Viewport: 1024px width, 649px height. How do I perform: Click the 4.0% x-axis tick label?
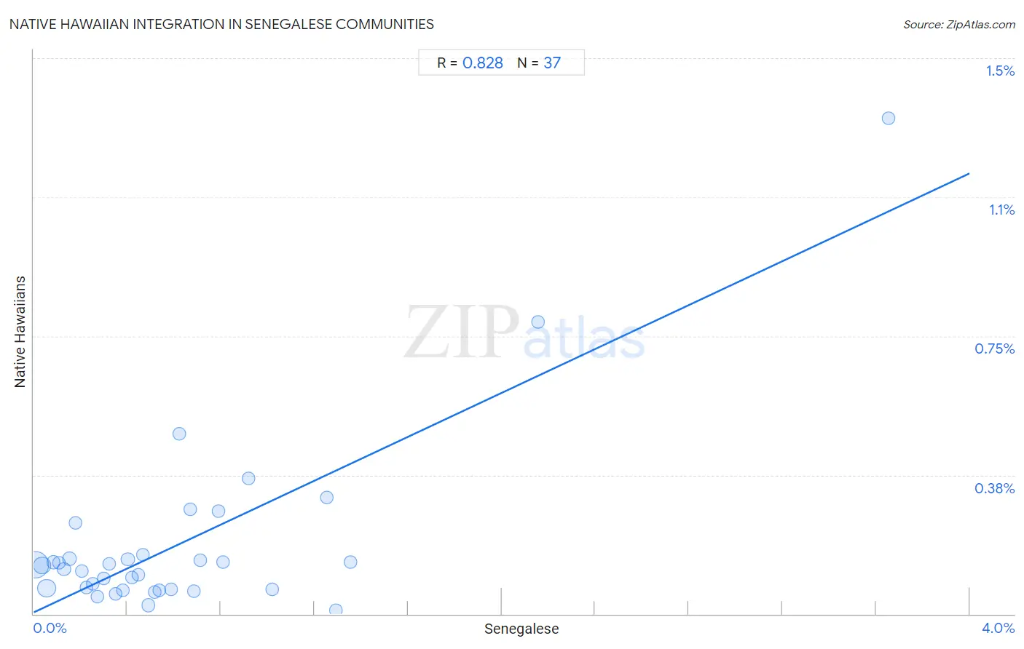coord(998,628)
